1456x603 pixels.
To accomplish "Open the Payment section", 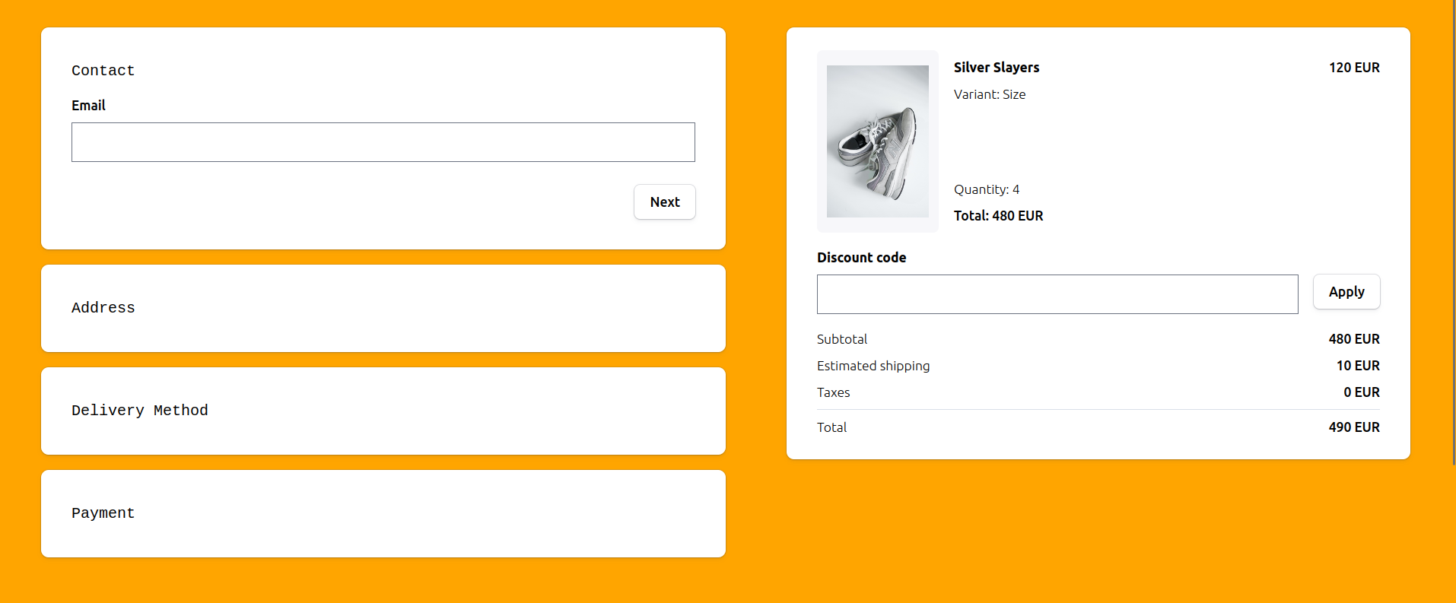I will 103,513.
